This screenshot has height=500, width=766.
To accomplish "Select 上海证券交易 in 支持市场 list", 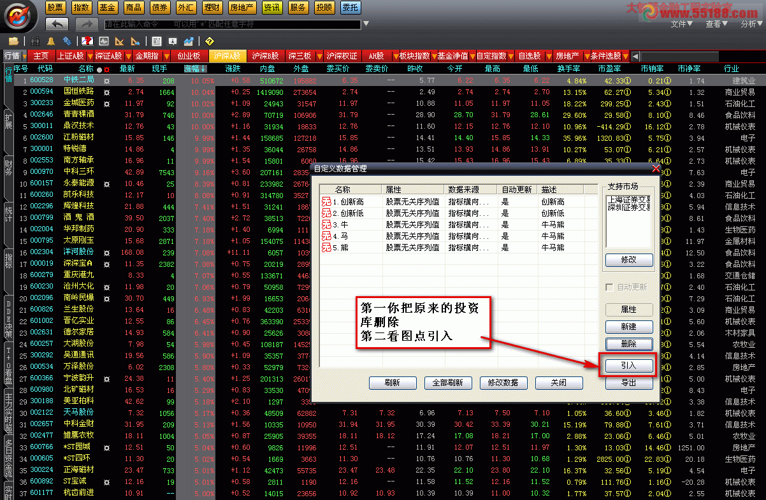I will pyautogui.click(x=628, y=199).
